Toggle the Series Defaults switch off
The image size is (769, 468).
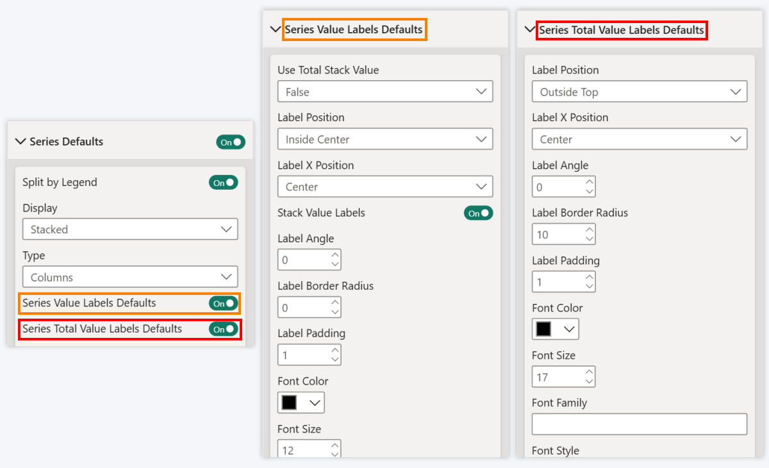(x=230, y=142)
